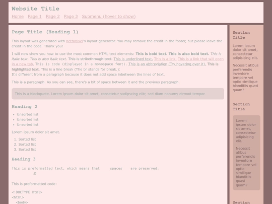Click the '<html>' code line
The width and height of the screenshot is (272, 204).
tap(18, 197)
